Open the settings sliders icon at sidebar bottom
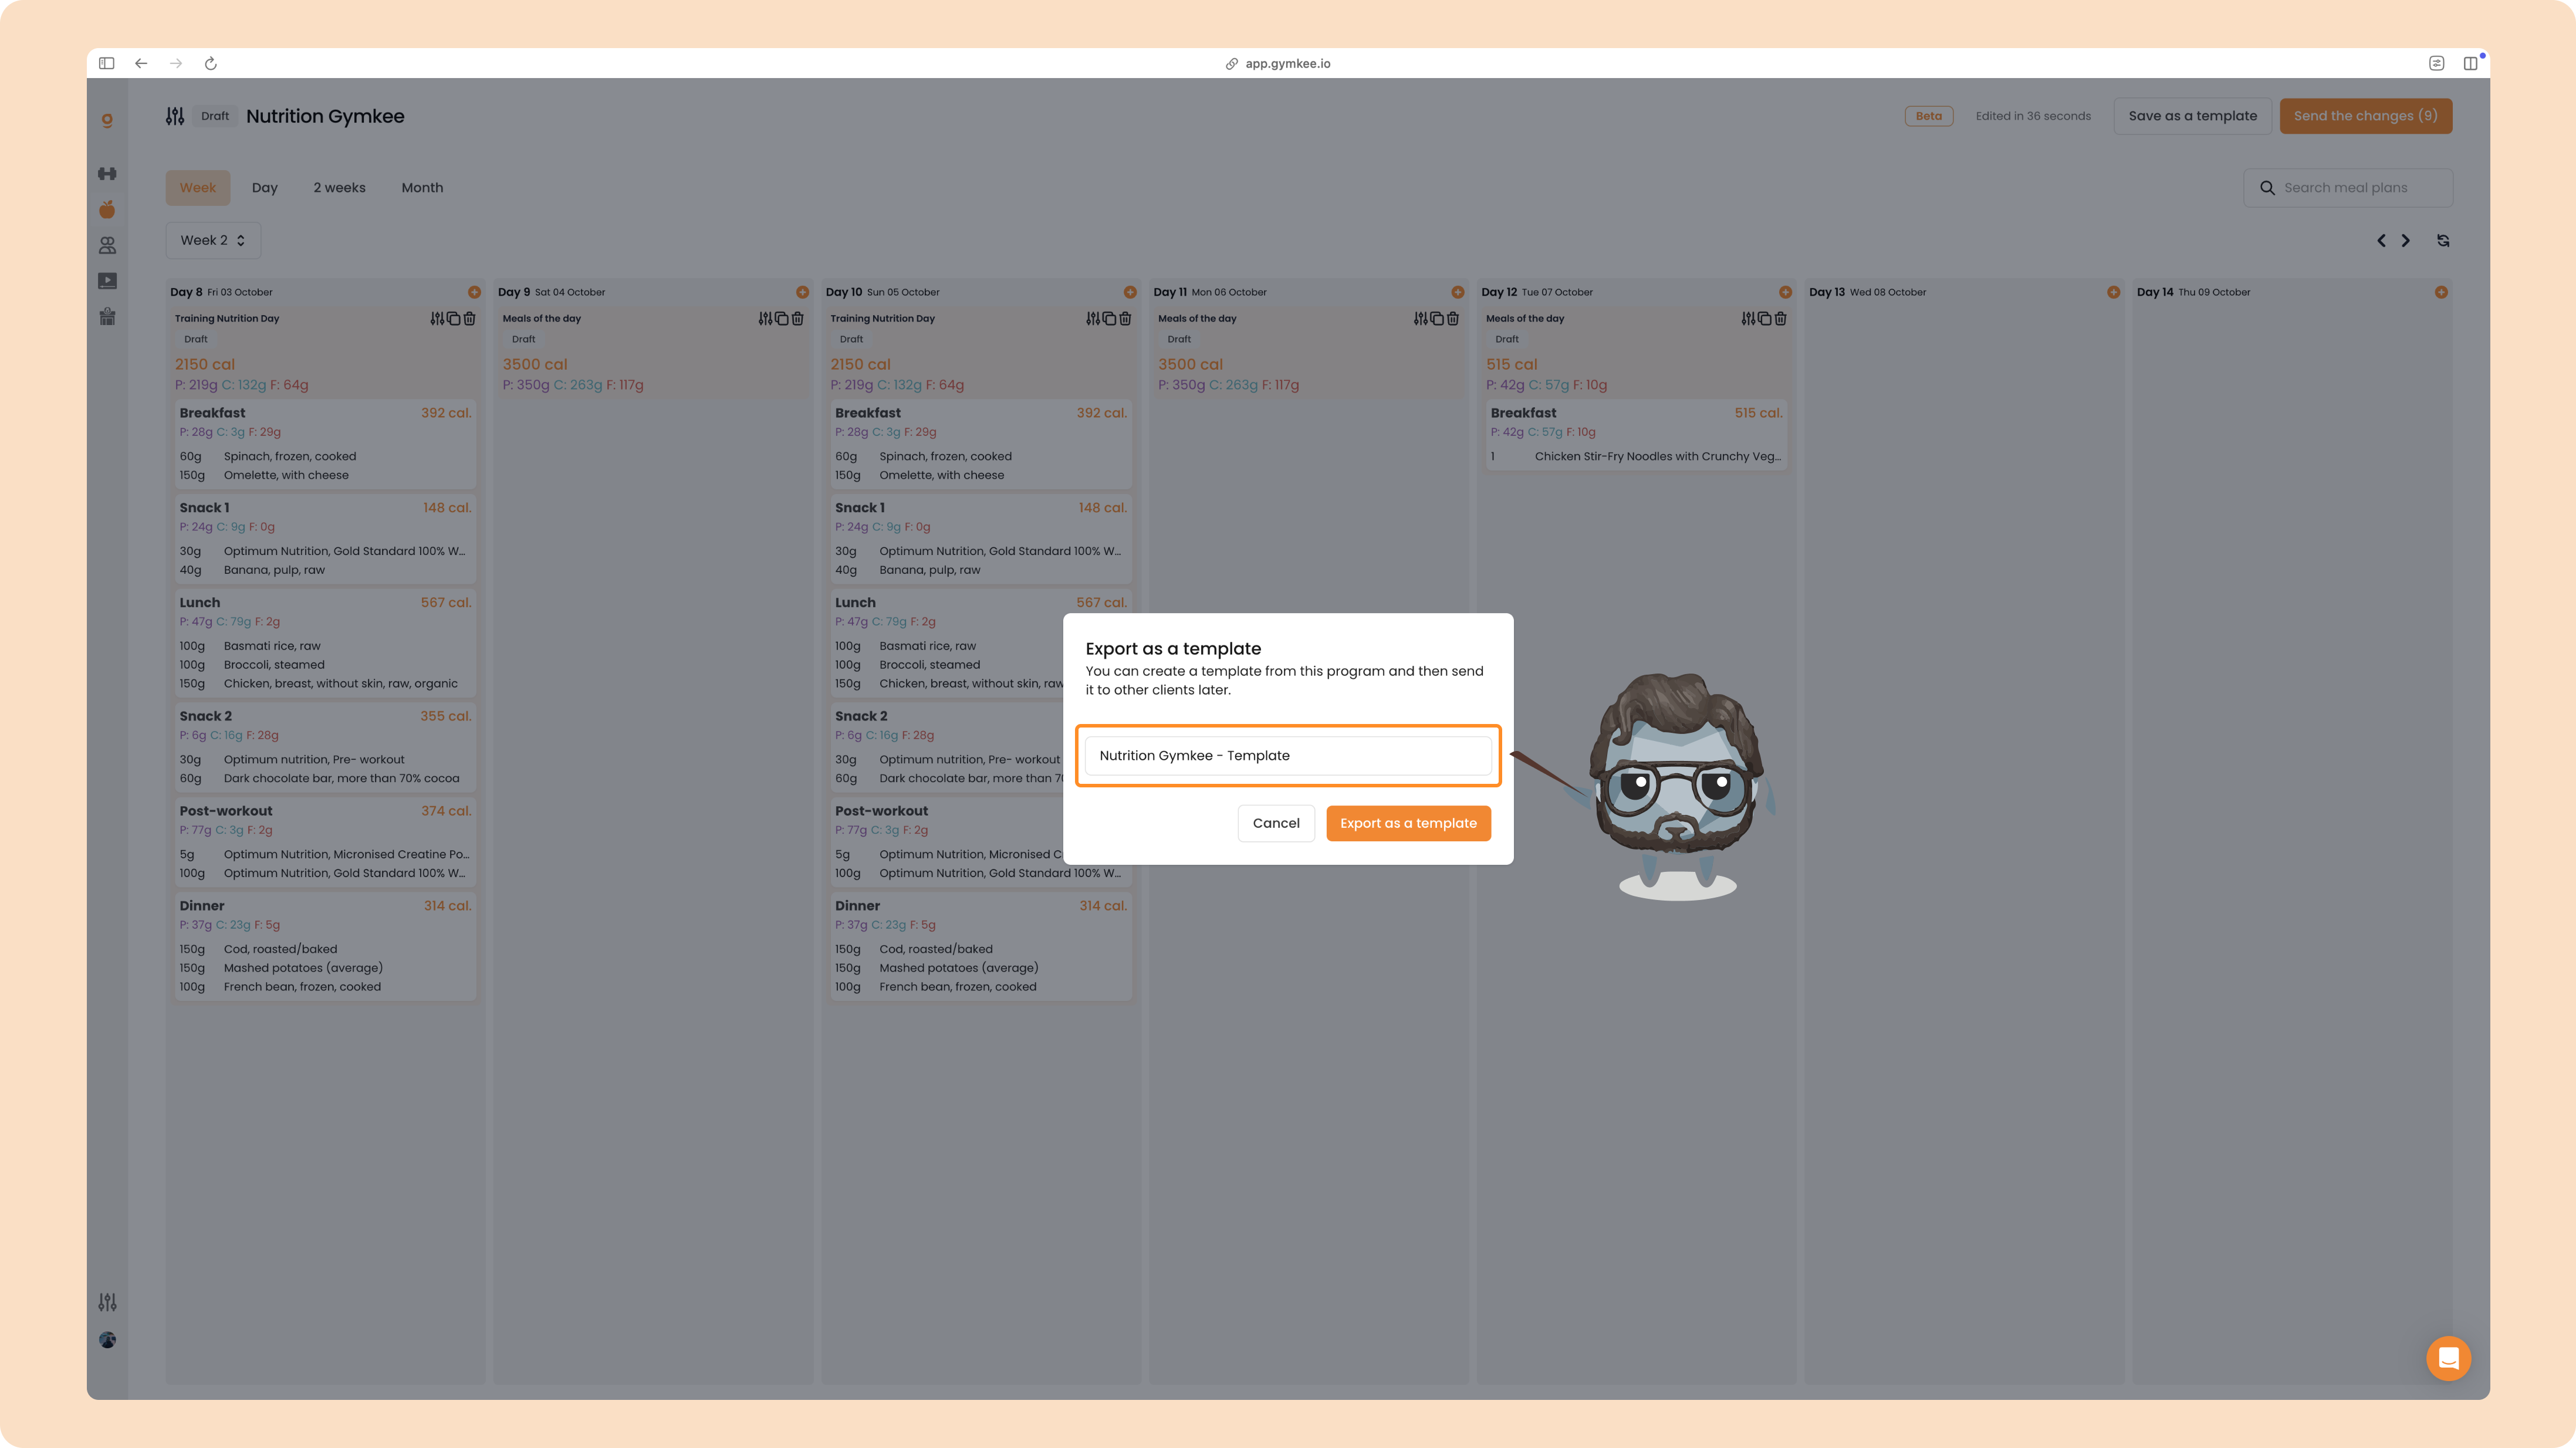 click(107, 1302)
